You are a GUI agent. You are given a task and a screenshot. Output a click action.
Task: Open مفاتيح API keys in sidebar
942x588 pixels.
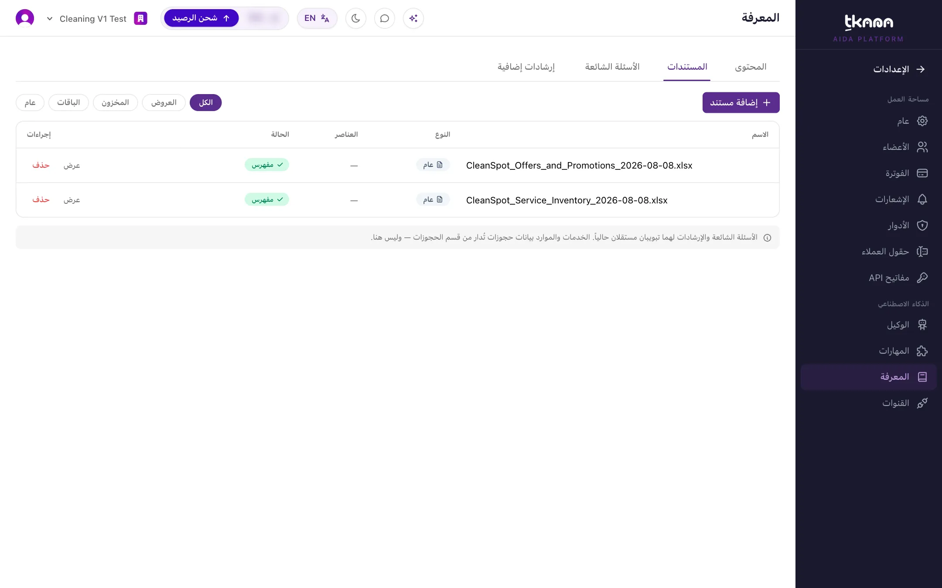[869, 278]
